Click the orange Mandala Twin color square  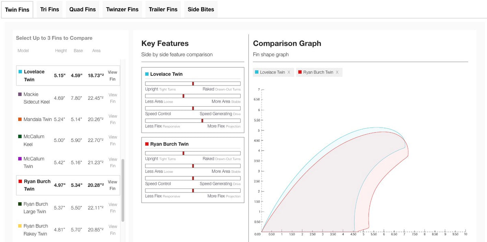[20, 120]
